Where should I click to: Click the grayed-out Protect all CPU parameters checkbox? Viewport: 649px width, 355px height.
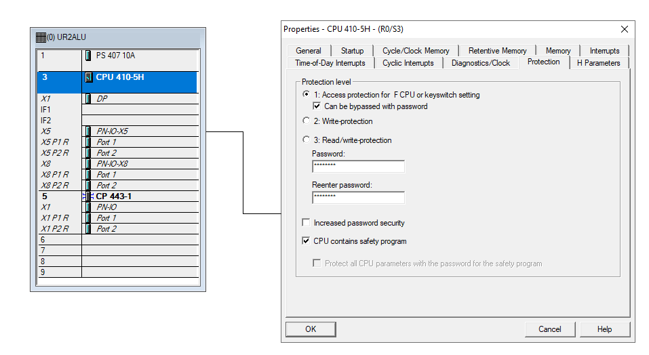(x=317, y=264)
